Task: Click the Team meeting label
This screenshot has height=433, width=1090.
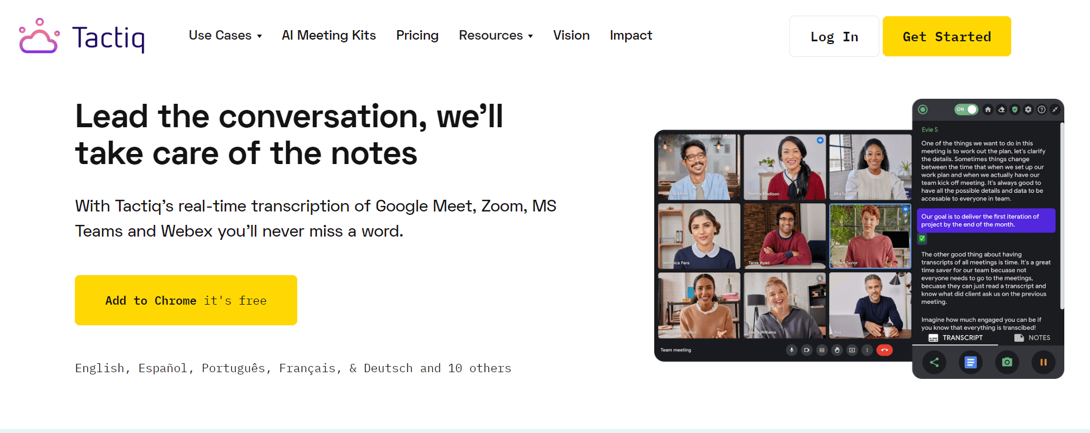Action: (675, 350)
